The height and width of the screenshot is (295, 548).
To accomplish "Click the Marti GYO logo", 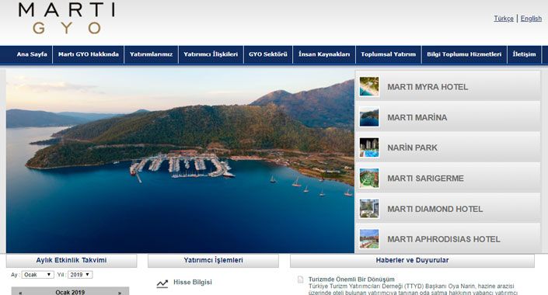I will 66,19.
